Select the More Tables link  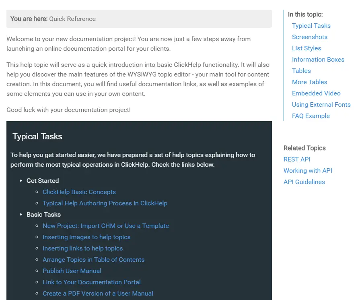pyautogui.click(x=309, y=82)
